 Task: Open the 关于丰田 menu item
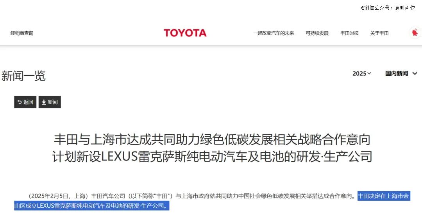click(x=379, y=33)
